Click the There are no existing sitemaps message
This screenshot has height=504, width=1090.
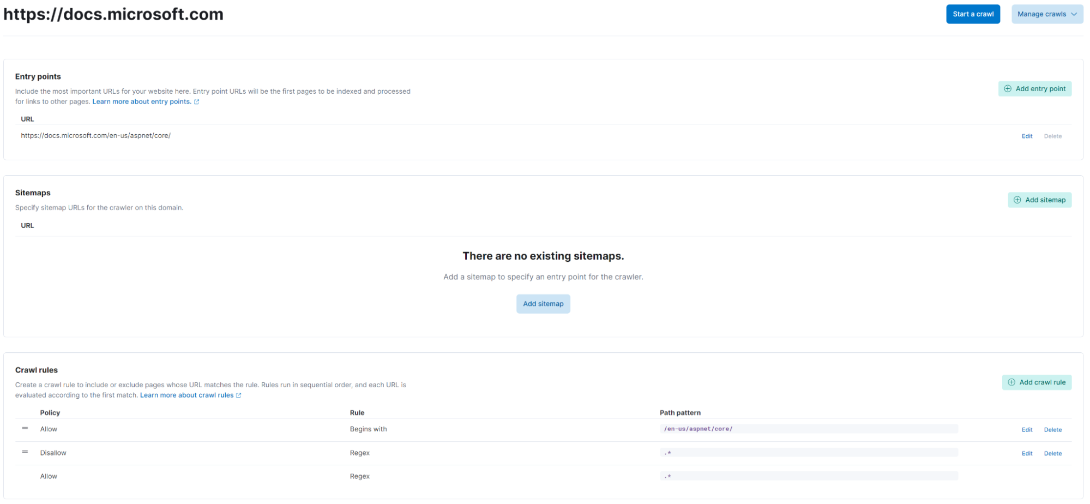point(543,256)
